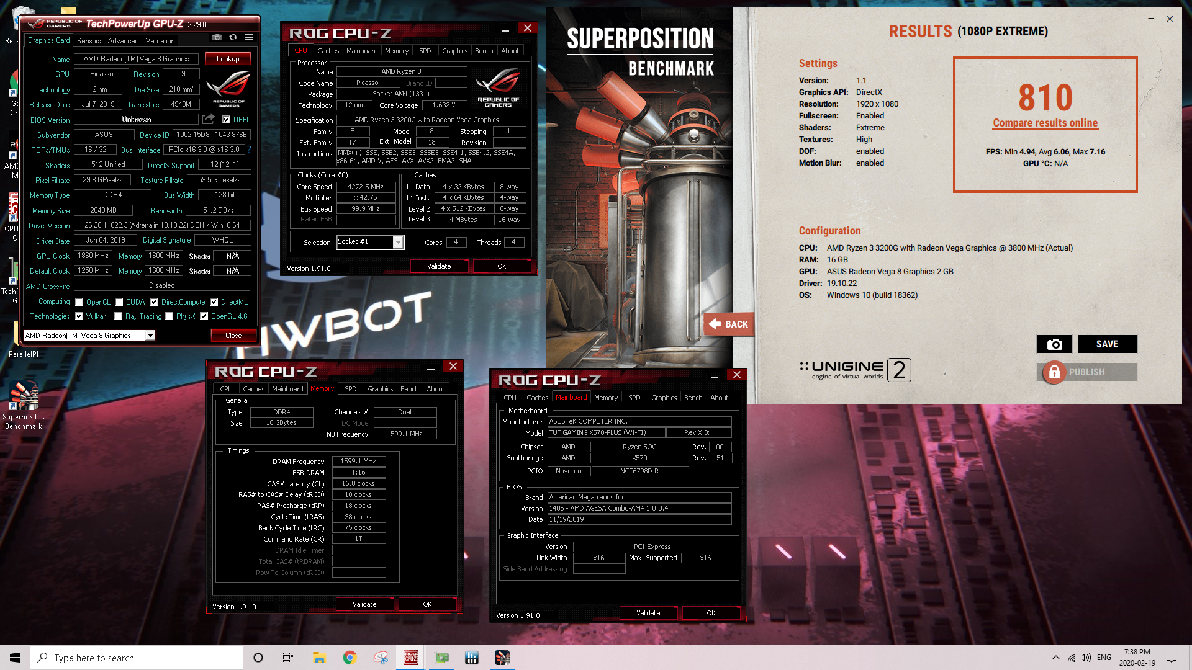Click the PUBLISH button text

click(1086, 372)
